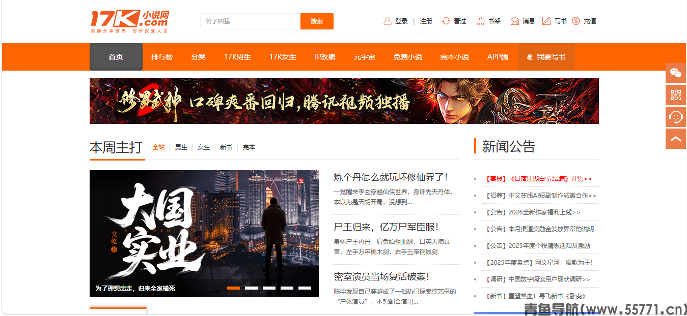
Task: Select the fifth carousel indicator dash
Action: click(x=305, y=288)
